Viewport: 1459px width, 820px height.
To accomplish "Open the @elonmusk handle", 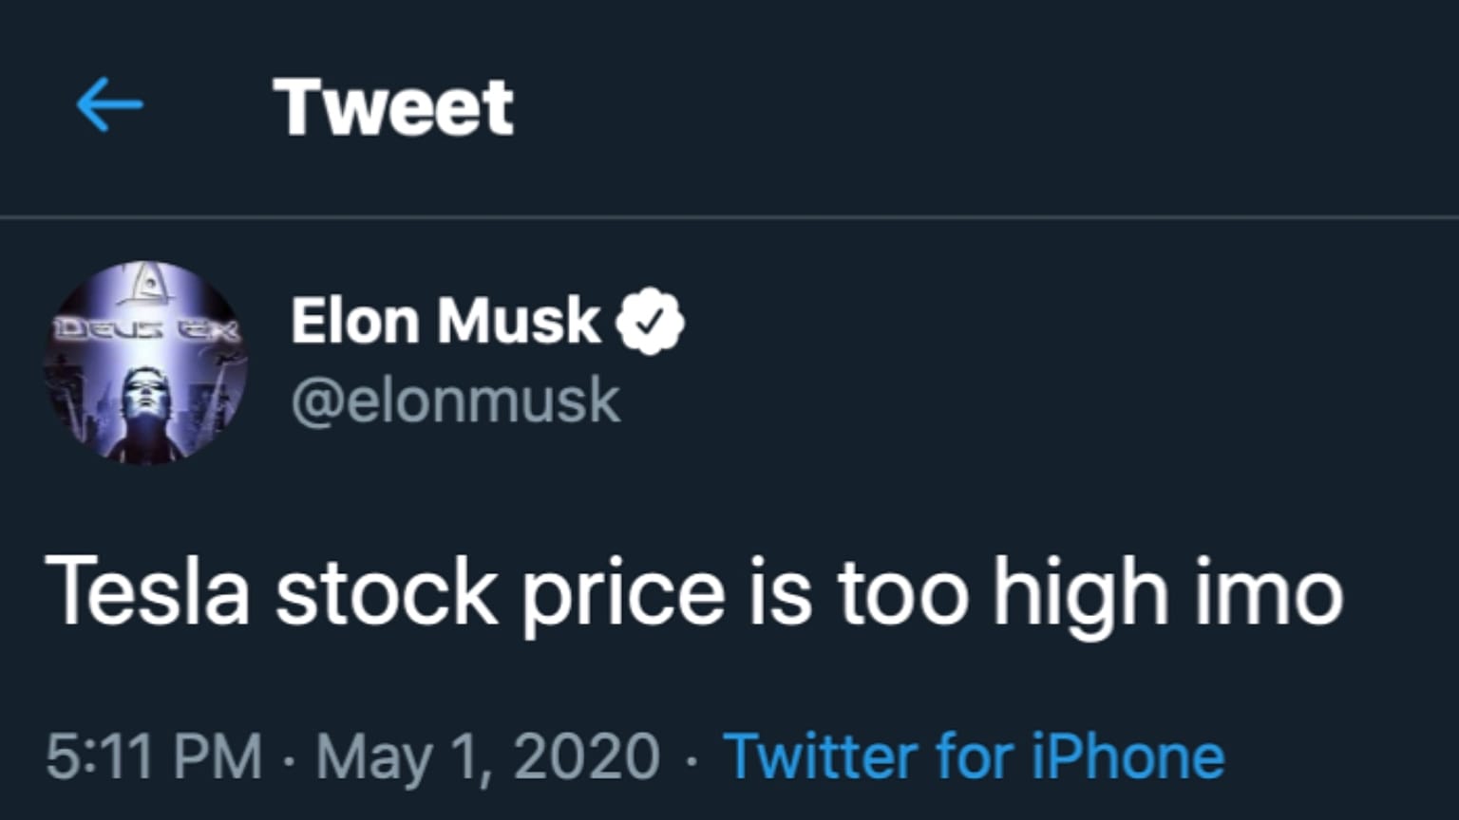I will tap(455, 401).
